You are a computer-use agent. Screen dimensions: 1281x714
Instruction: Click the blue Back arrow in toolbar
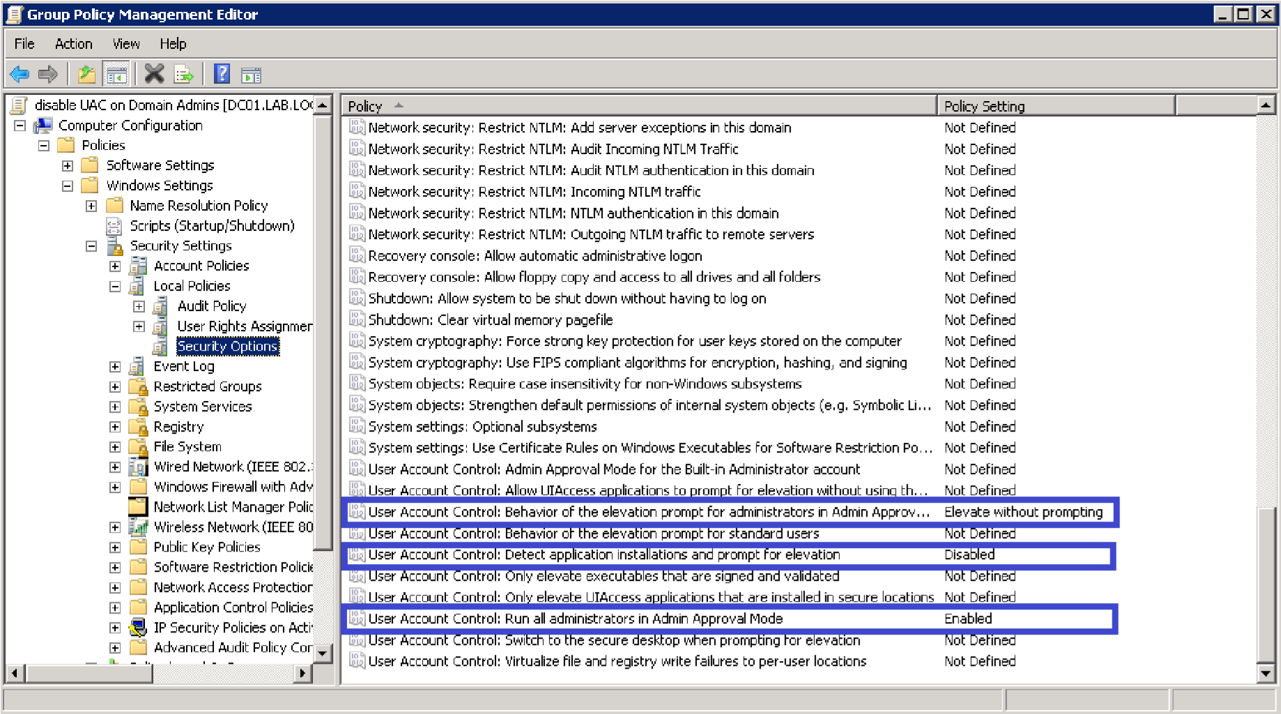tap(20, 74)
